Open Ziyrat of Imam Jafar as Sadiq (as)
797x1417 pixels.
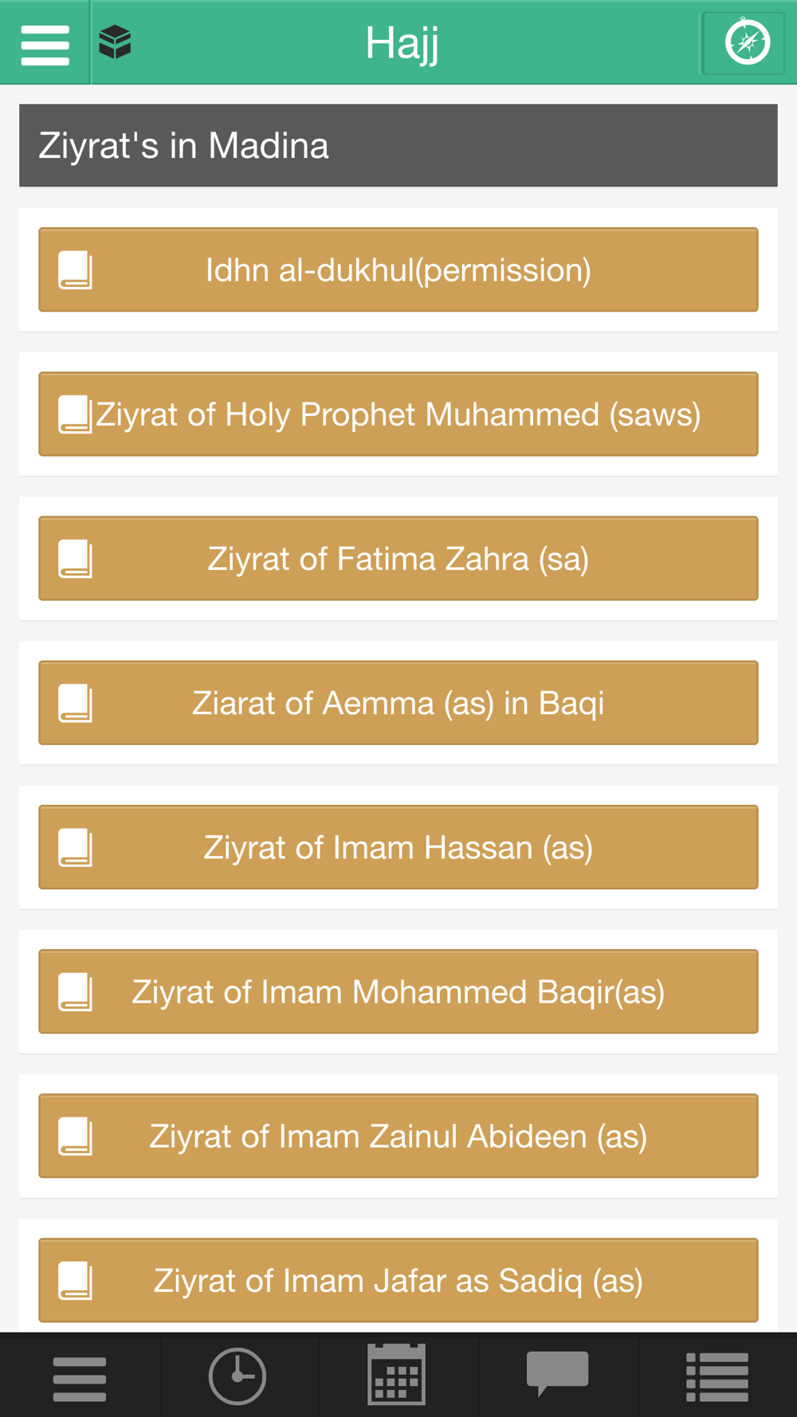398,1280
